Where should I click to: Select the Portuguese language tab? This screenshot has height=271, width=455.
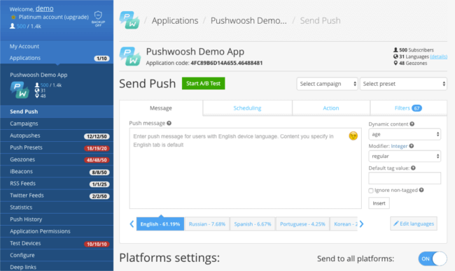point(302,224)
